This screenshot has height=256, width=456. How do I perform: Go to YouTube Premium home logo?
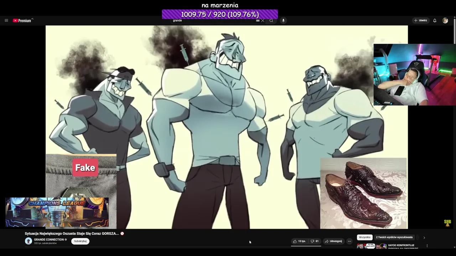(x=23, y=21)
